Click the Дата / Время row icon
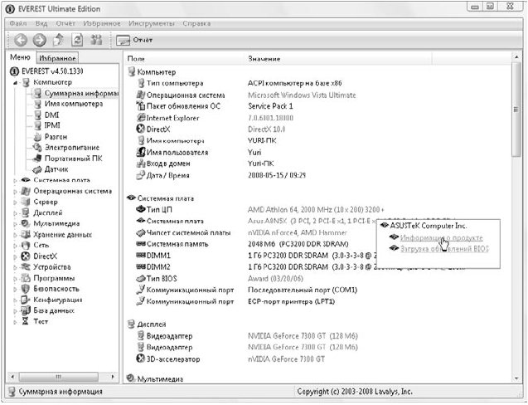Image resolution: width=528 pixels, height=405 pixels. point(140,175)
